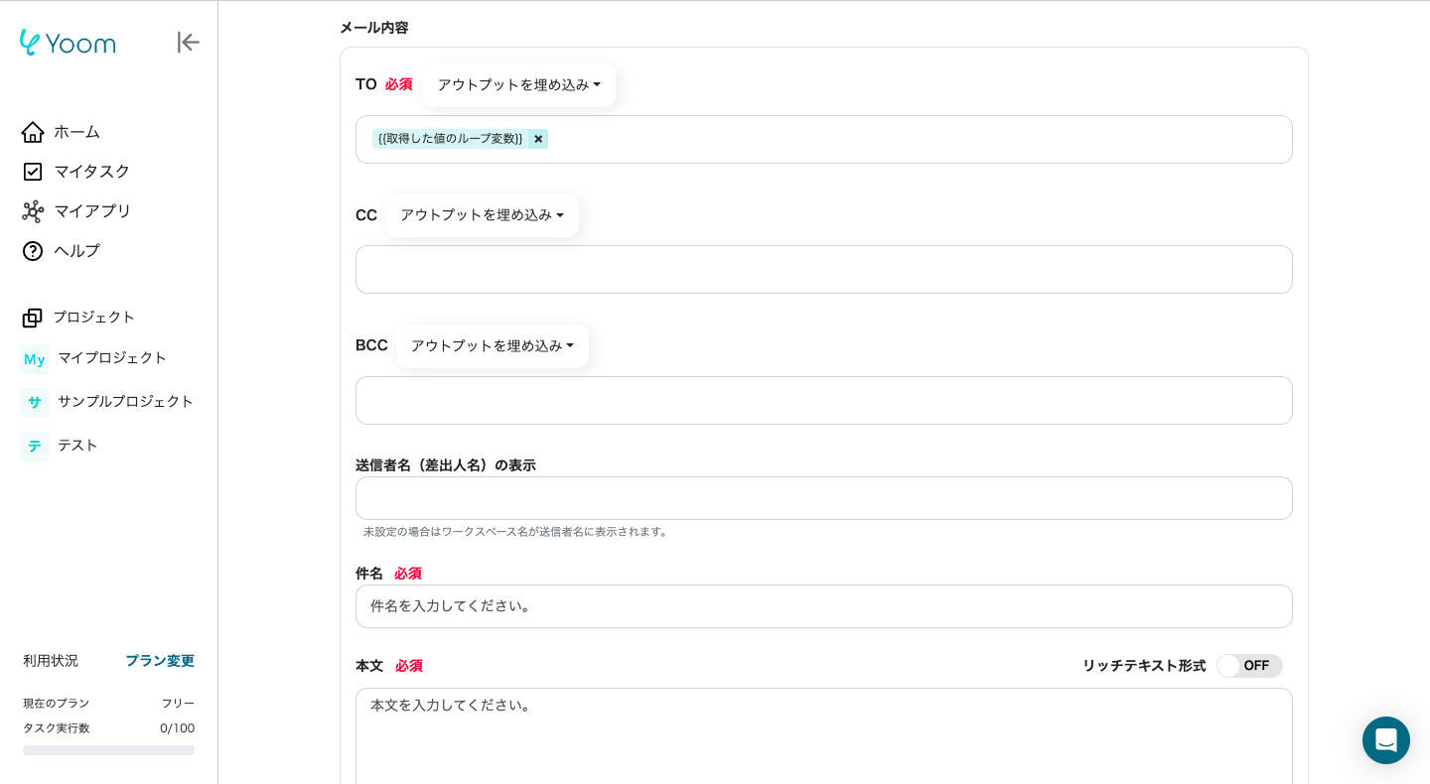The width and height of the screenshot is (1430, 784).
Task: Click the Help question mark icon
Action: tap(33, 251)
